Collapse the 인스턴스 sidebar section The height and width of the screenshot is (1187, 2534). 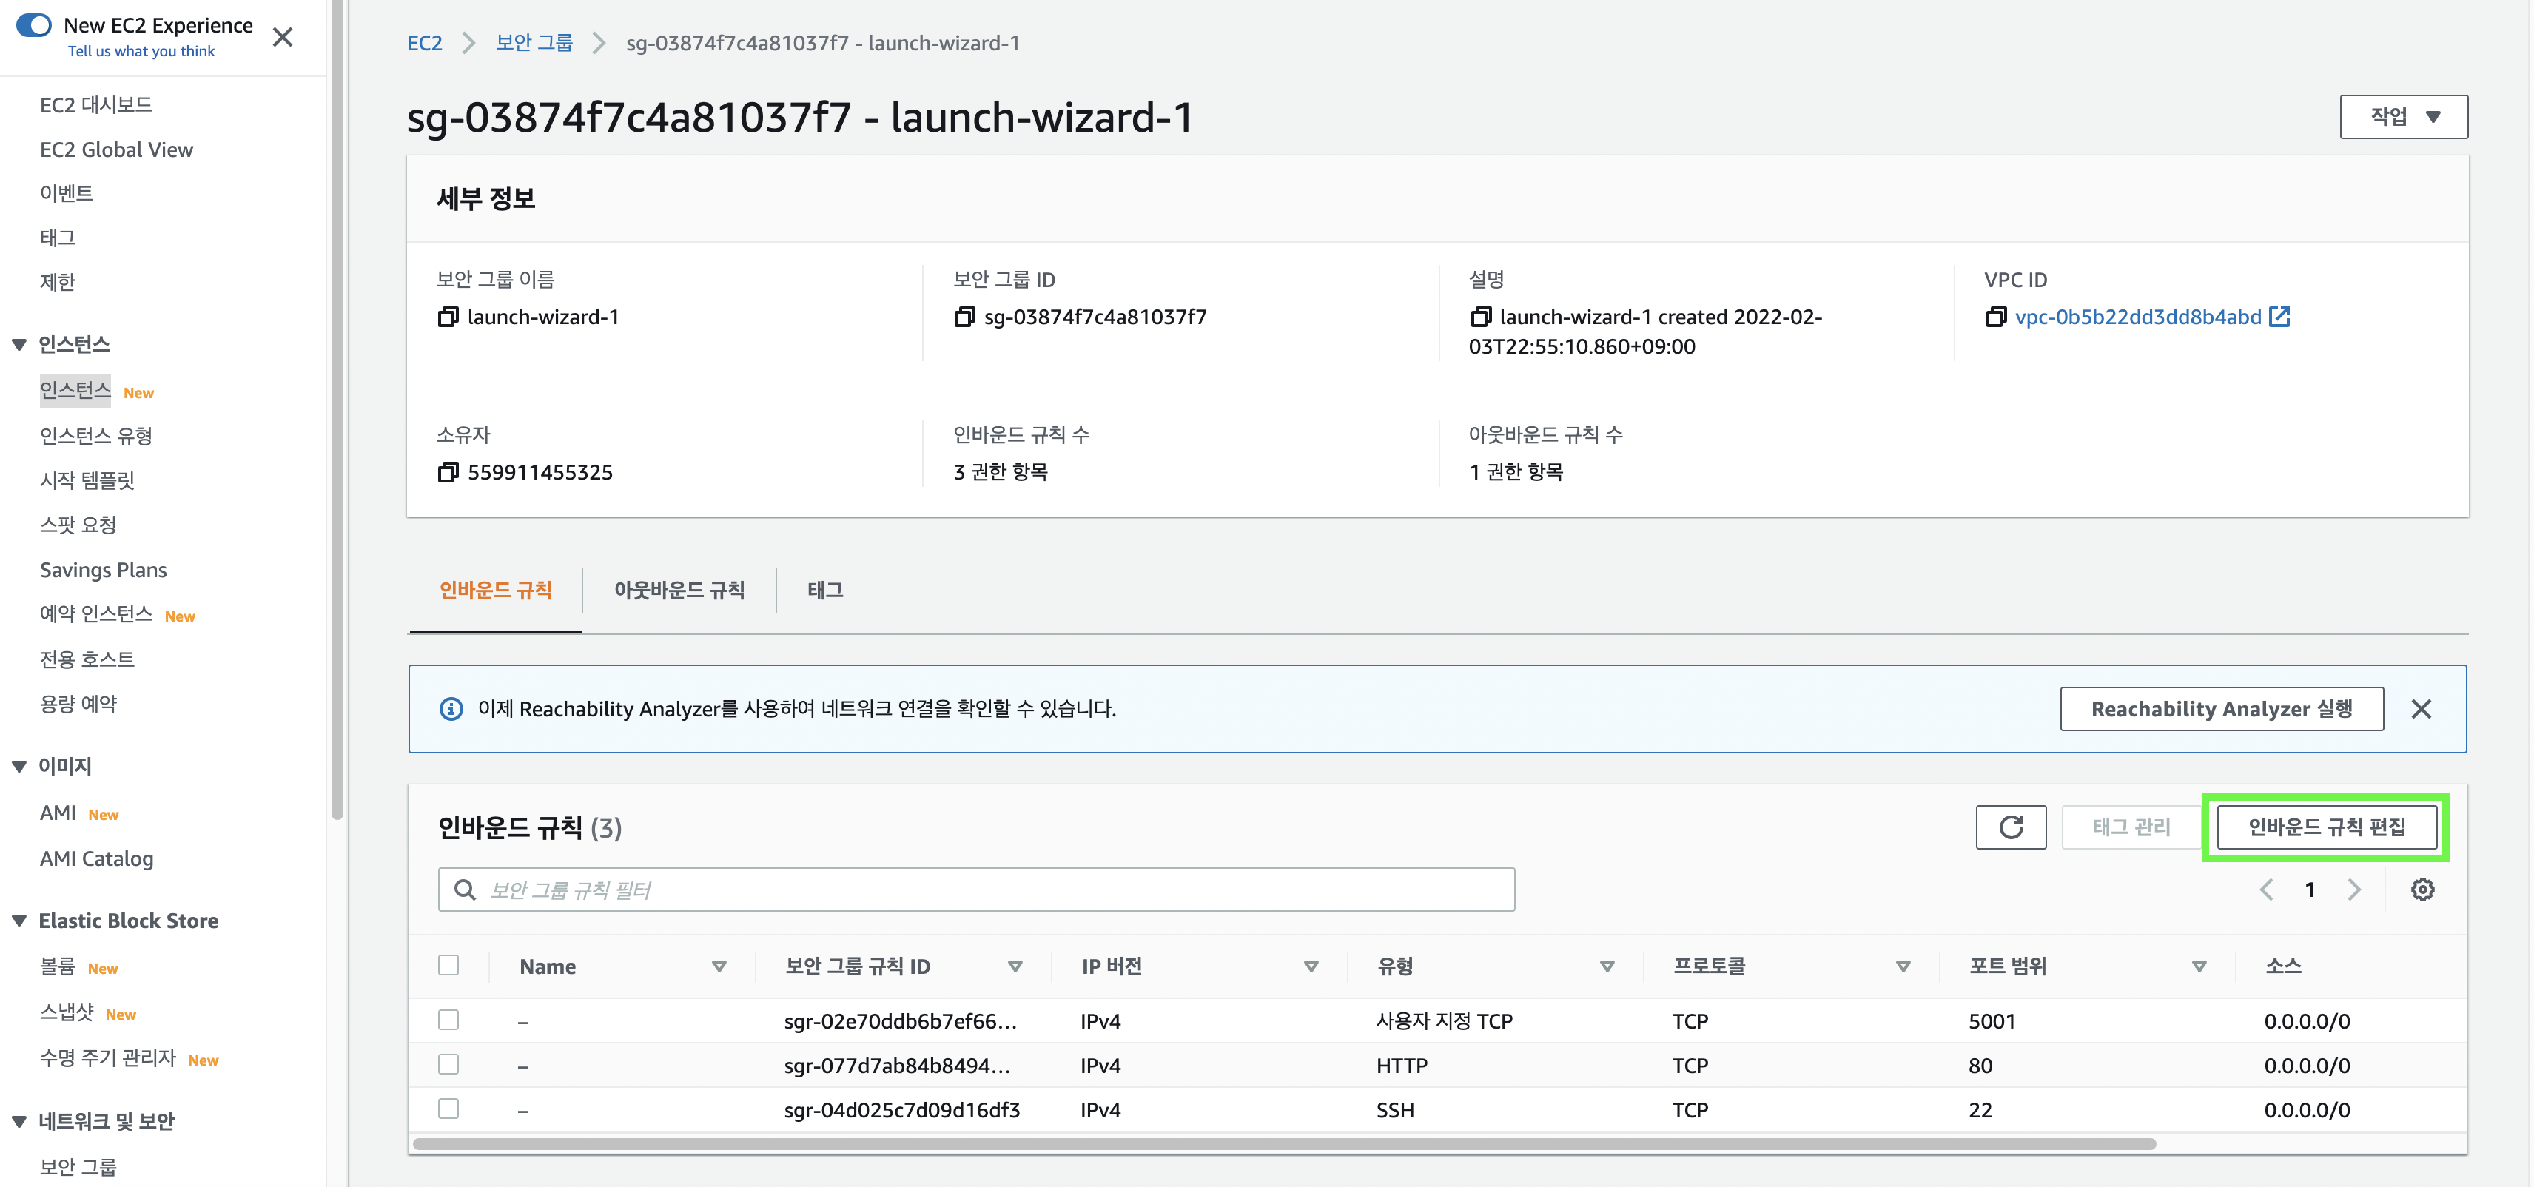point(19,344)
